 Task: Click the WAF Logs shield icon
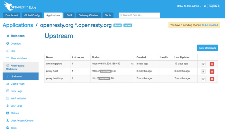pyautogui.click(x=8, y=105)
